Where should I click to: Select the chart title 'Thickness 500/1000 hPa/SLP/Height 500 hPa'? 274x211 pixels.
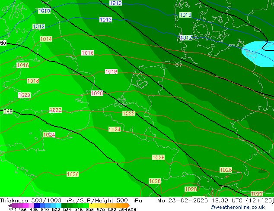pos(71,201)
